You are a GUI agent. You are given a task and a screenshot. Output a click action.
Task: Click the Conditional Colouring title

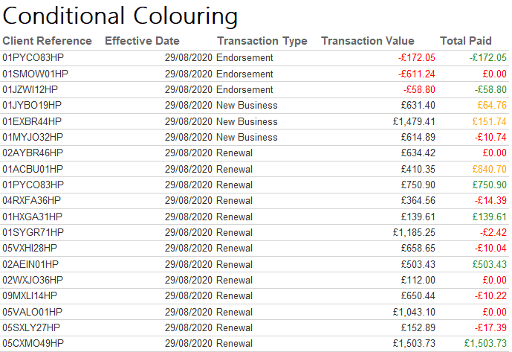(x=120, y=16)
